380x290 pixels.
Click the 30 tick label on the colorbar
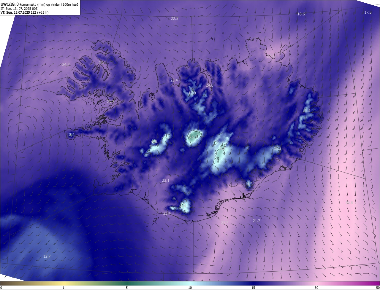tap(316, 288)
